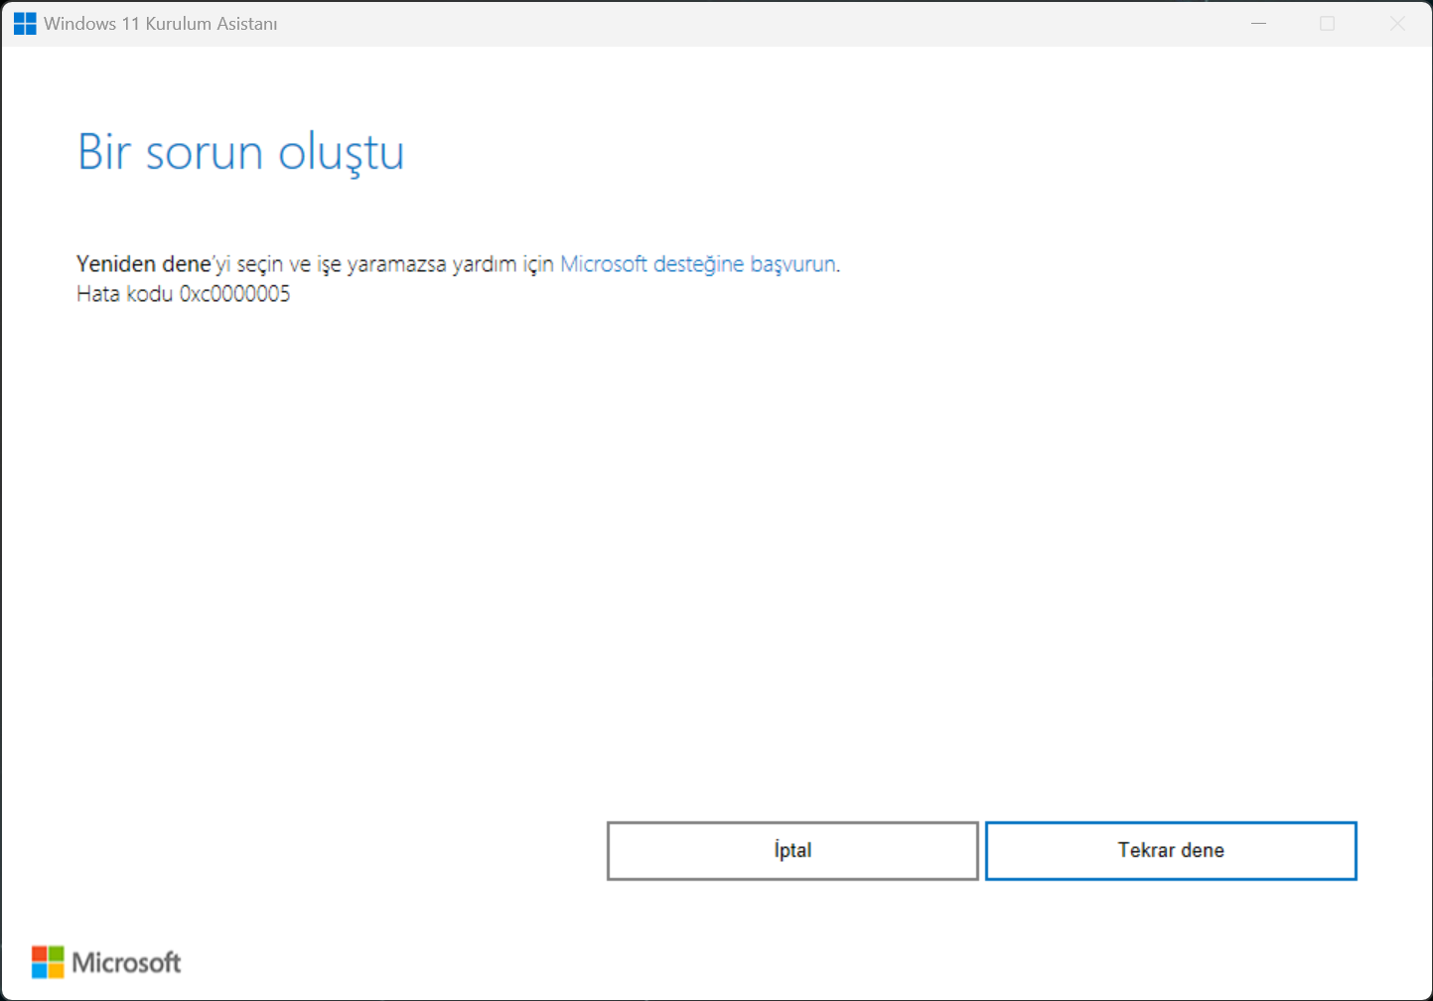Open the Microsoft desteğine başvurun link
Viewport: 1433px width, 1001px height.
[x=698, y=264]
